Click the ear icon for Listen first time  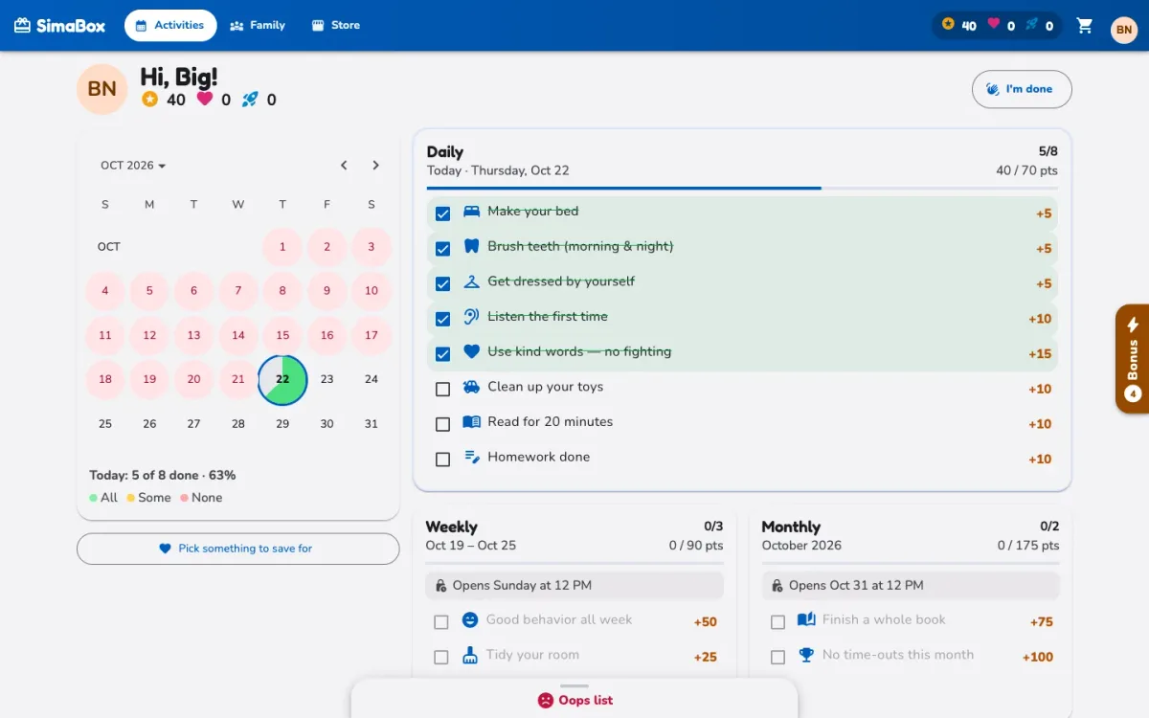[x=471, y=317]
